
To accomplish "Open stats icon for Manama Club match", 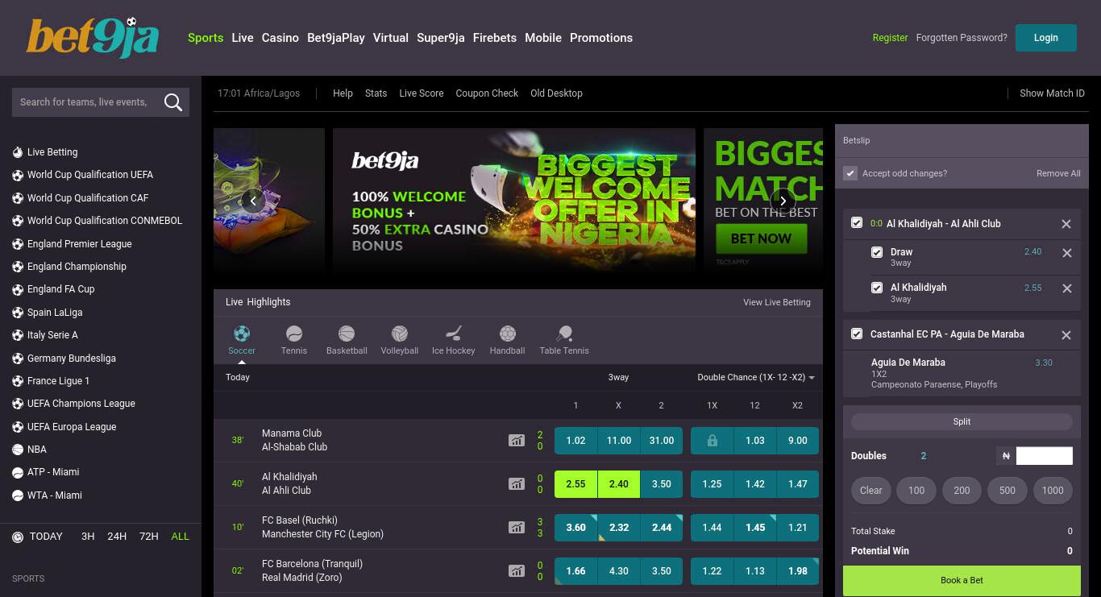I will 517,441.
